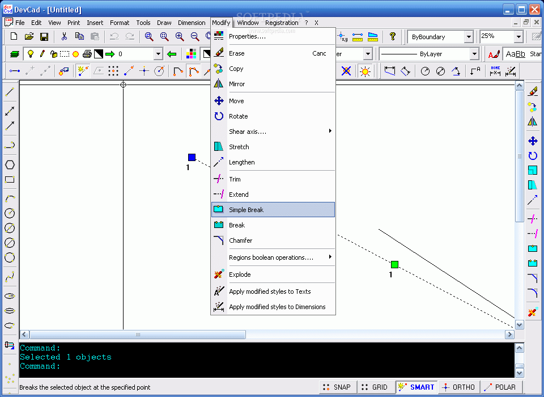Copy selection to clipboard toolbar icon
Screen dimensions: 544x397
pyautogui.click(x=79, y=36)
